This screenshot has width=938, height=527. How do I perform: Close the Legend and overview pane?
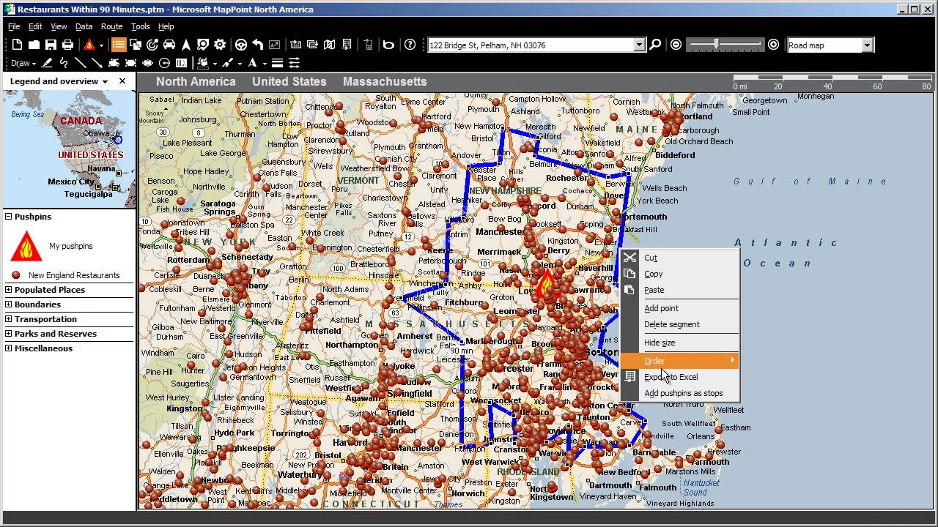[122, 81]
